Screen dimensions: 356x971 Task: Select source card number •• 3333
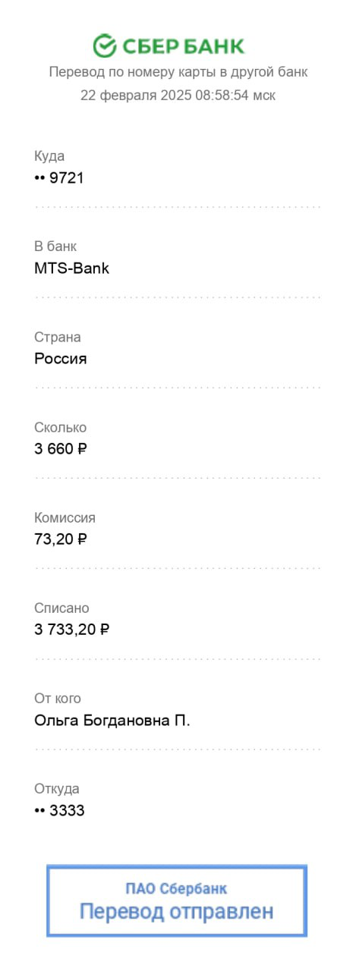coord(59,811)
